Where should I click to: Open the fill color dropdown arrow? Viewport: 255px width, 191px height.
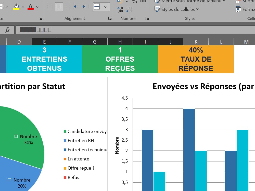(23, 7)
